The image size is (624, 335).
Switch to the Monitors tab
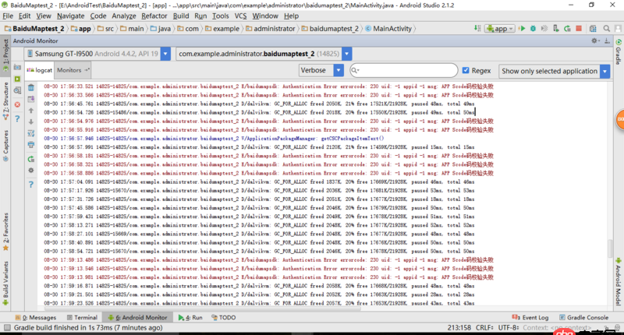(69, 70)
